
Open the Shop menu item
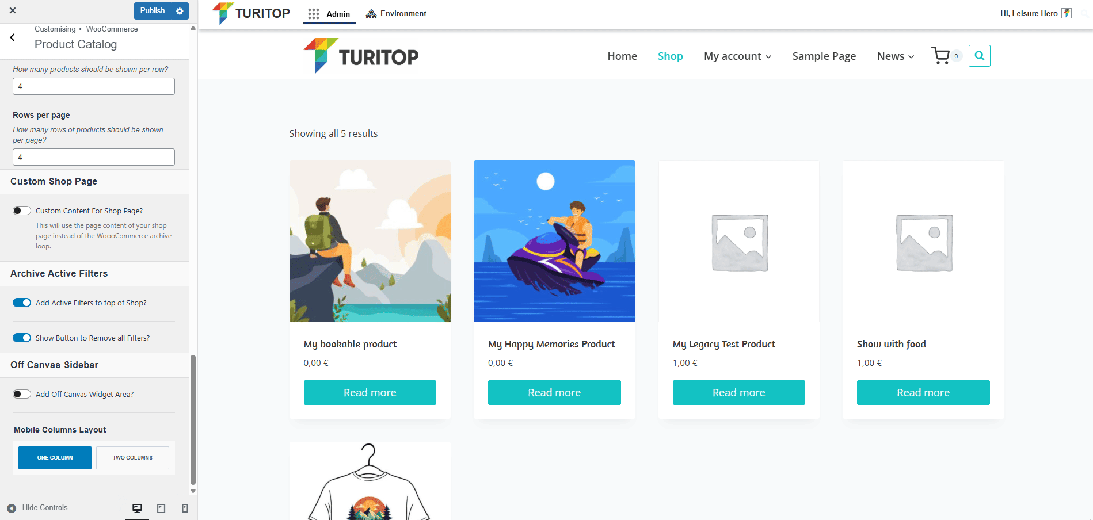point(670,56)
